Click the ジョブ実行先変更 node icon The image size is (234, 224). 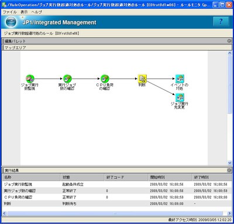180,97
